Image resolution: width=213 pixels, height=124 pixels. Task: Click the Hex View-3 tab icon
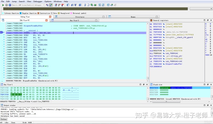[x=52, y=20]
